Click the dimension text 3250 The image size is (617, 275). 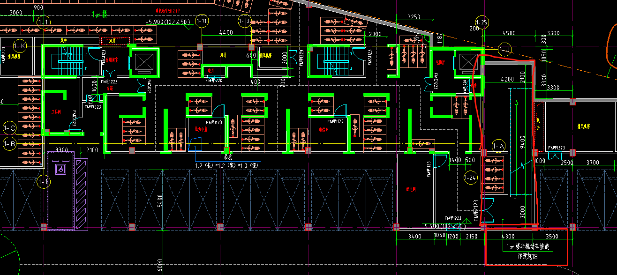[x=414, y=17]
